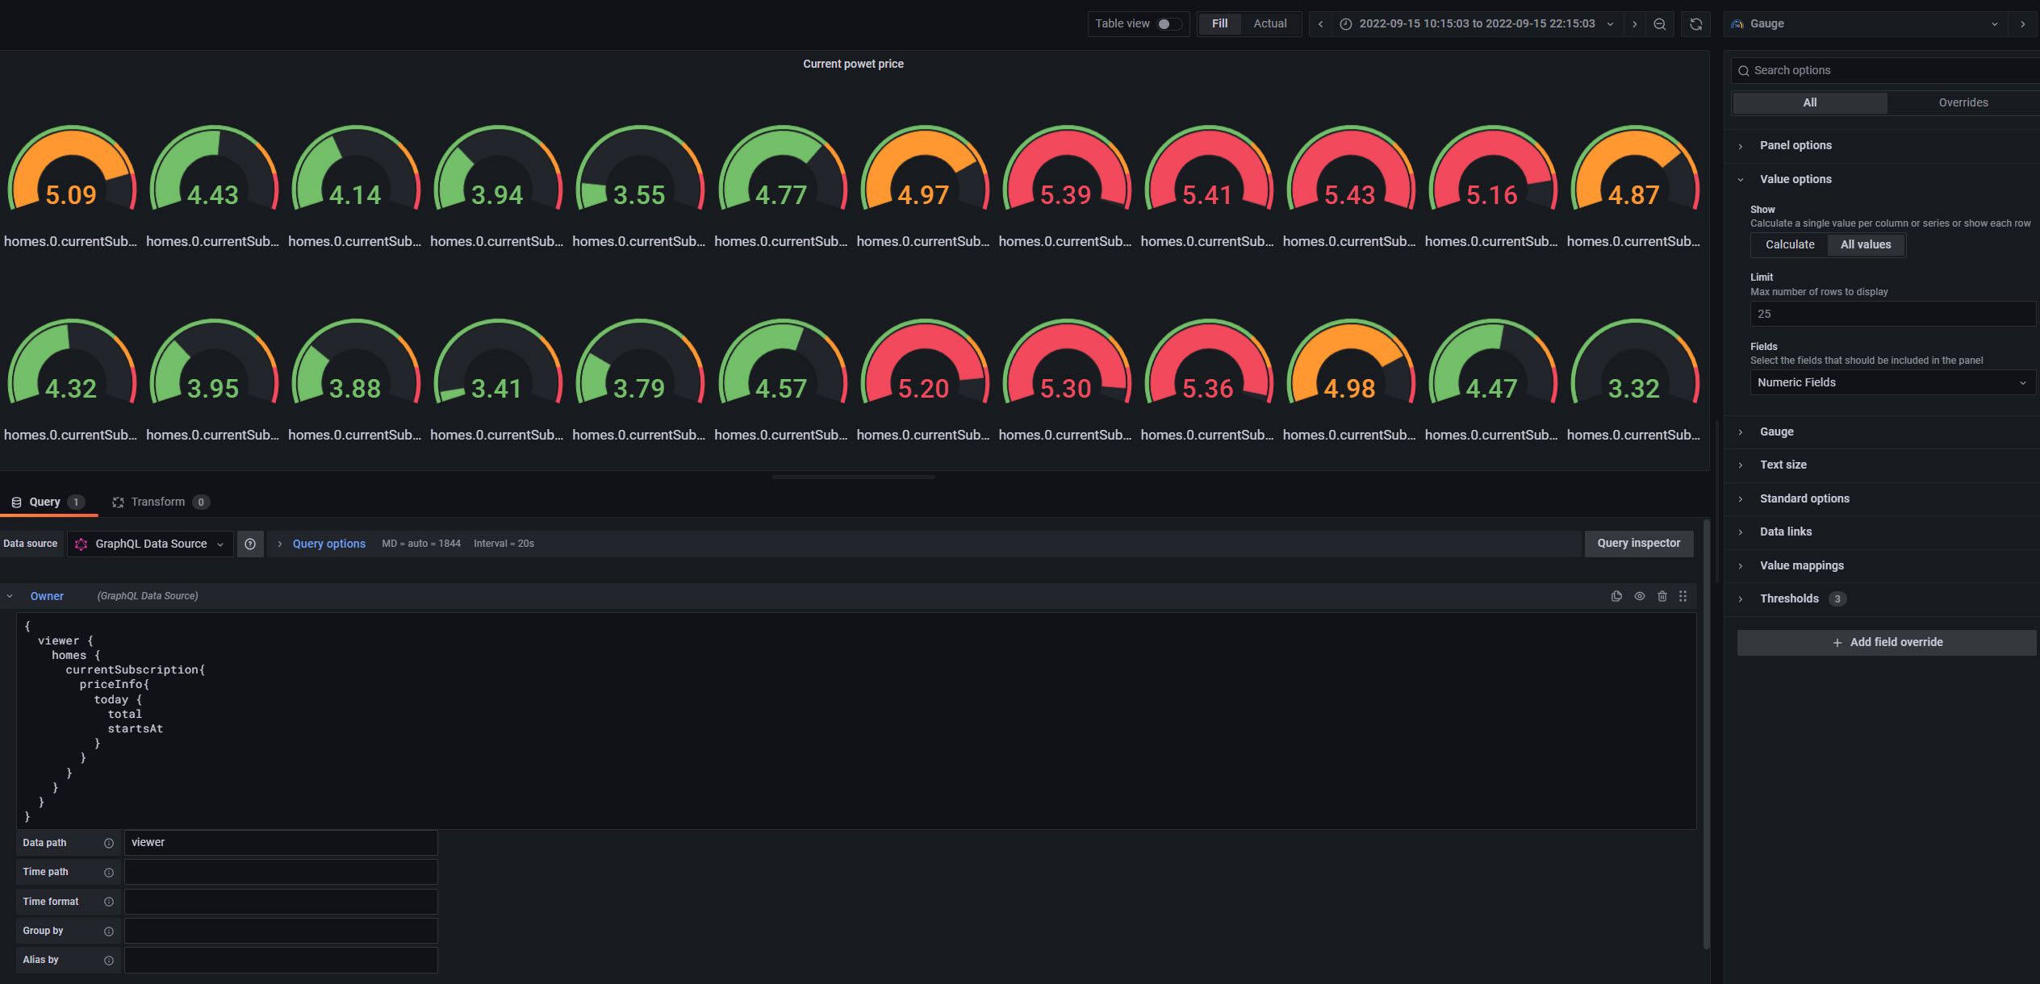Screen dimensions: 2040x984
Task: Click the drag handle of Owner query
Action: (1683, 596)
